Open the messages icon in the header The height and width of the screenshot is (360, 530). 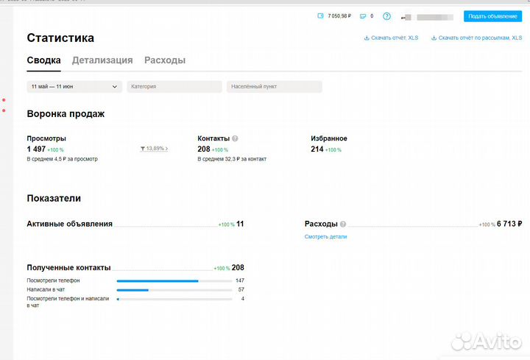(x=363, y=16)
